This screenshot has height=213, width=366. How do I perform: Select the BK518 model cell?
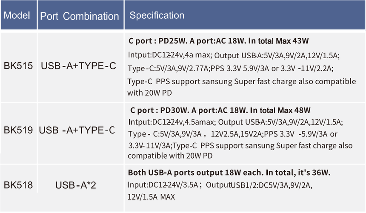click(x=18, y=185)
